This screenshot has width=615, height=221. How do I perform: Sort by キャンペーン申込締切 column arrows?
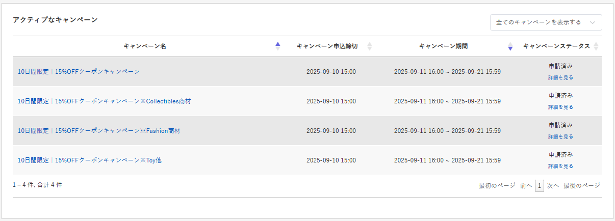(370, 46)
